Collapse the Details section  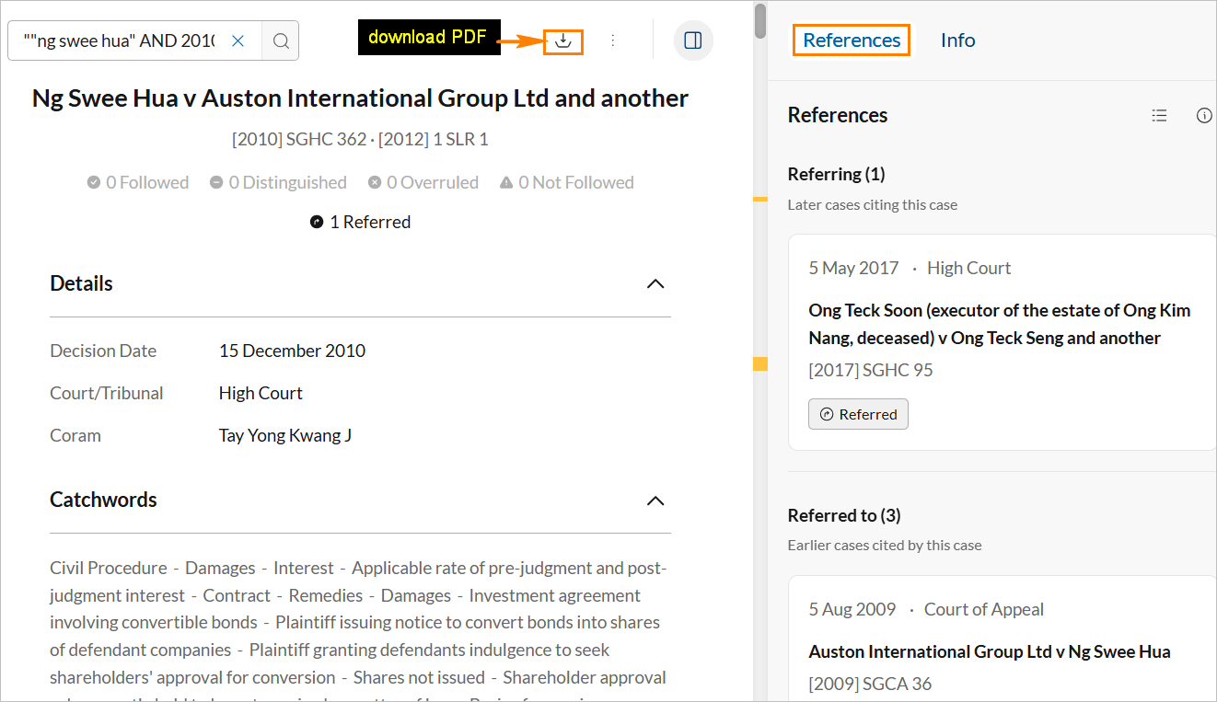655,283
